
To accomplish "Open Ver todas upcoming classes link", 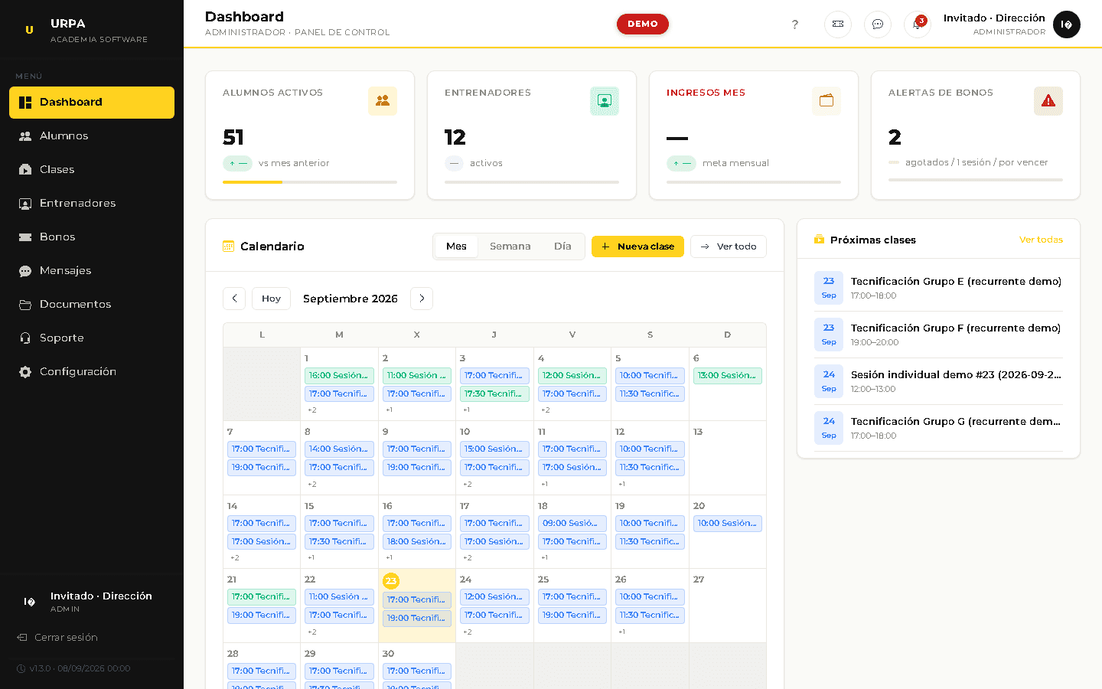I will click(x=1041, y=240).
